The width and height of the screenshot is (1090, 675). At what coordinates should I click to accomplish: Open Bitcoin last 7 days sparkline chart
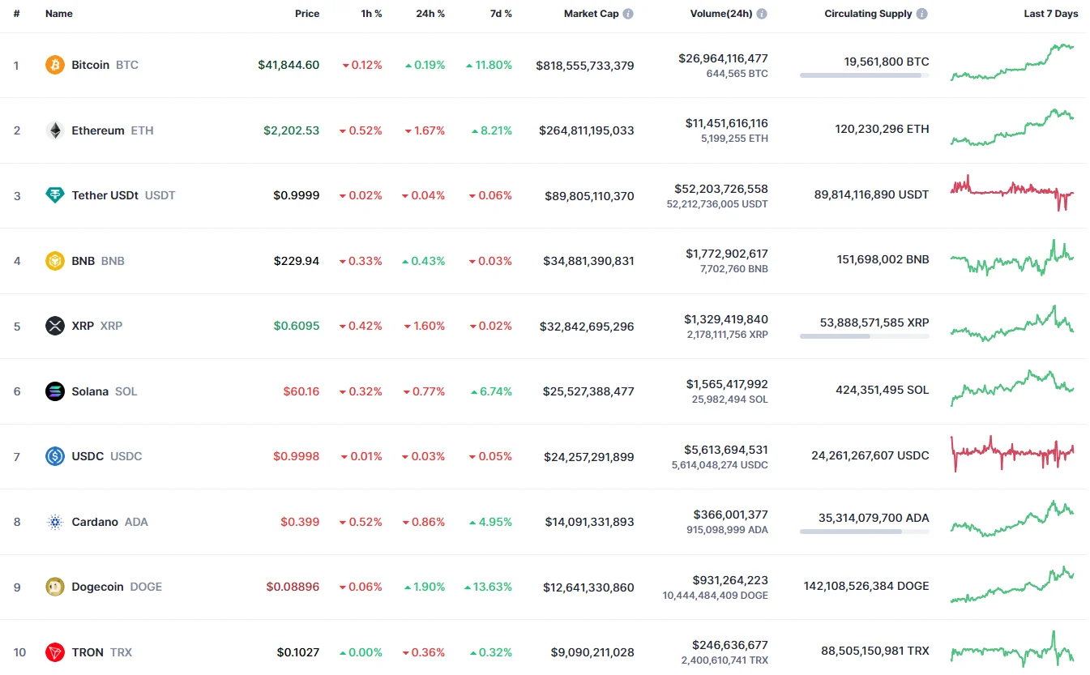[1013, 62]
